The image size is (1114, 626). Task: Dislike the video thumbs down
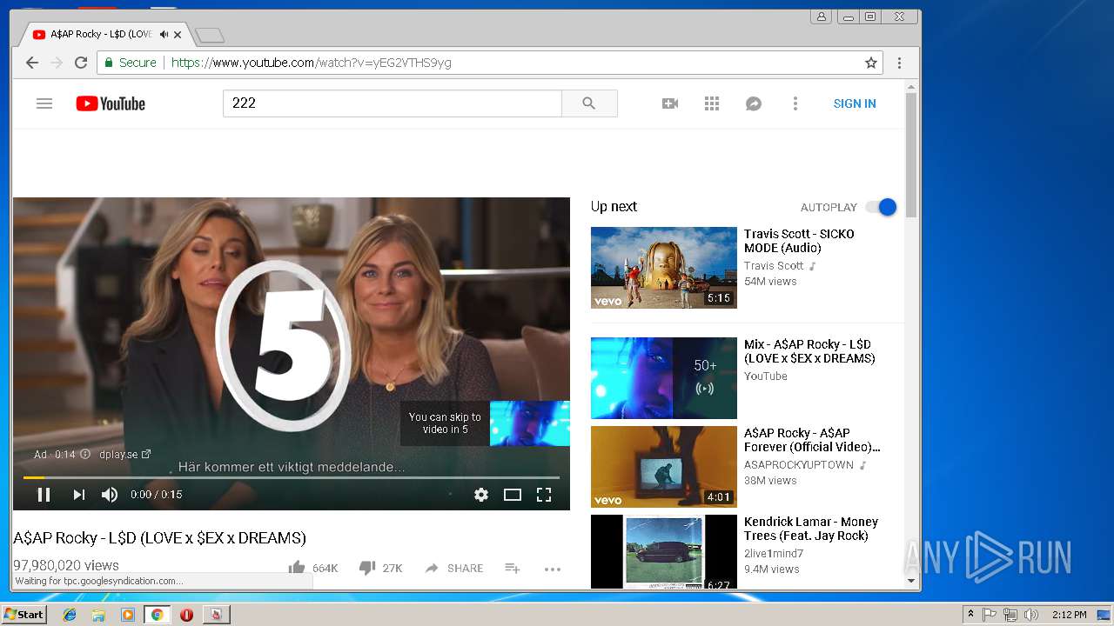coord(367,568)
